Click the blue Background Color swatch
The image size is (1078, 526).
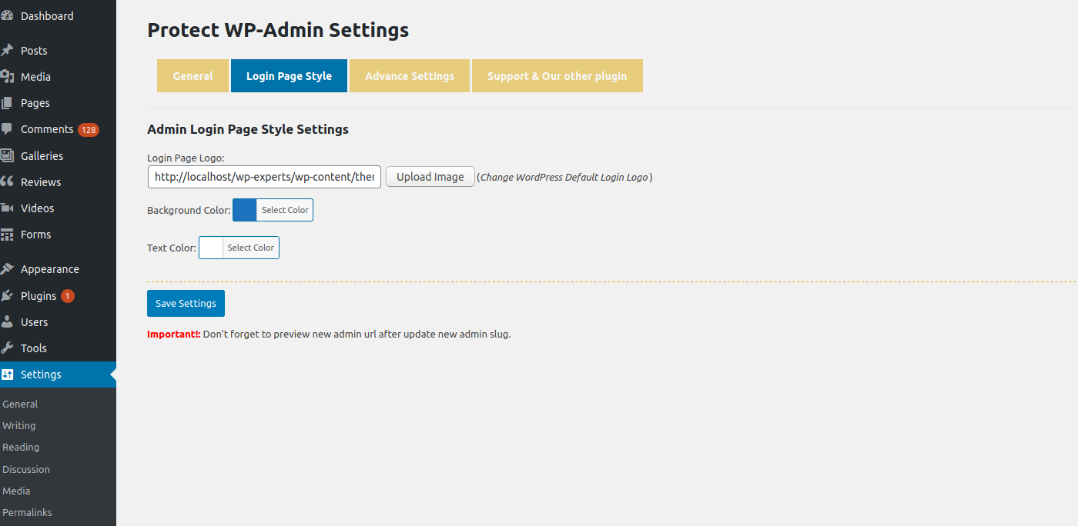coord(245,210)
